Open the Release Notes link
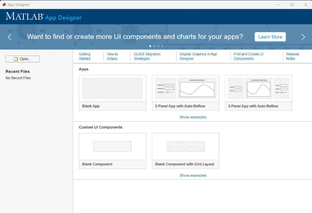The height and width of the screenshot is (213, 312). click(292, 56)
